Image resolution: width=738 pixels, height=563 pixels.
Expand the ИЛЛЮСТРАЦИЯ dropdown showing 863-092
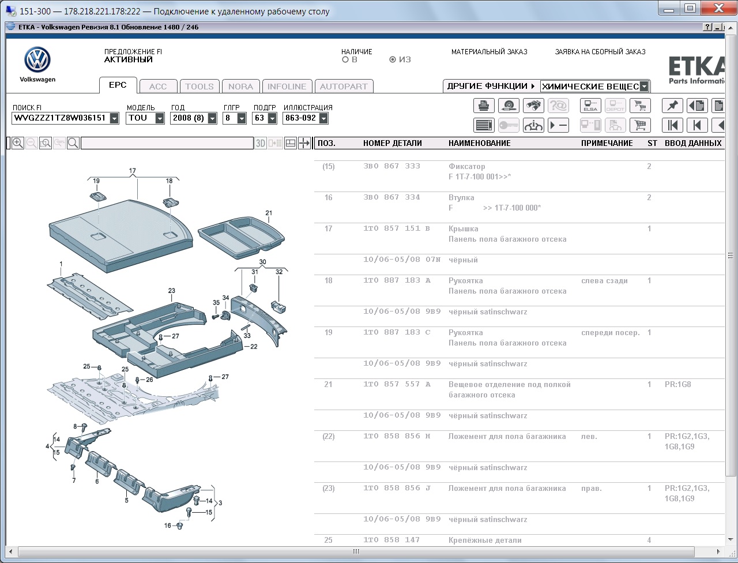pos(323,118)
